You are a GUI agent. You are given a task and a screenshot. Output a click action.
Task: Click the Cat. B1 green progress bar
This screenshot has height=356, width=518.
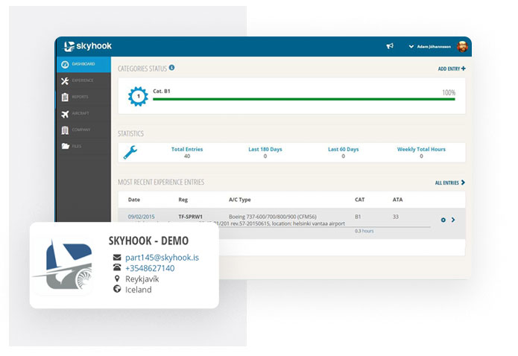coord(303,99)
